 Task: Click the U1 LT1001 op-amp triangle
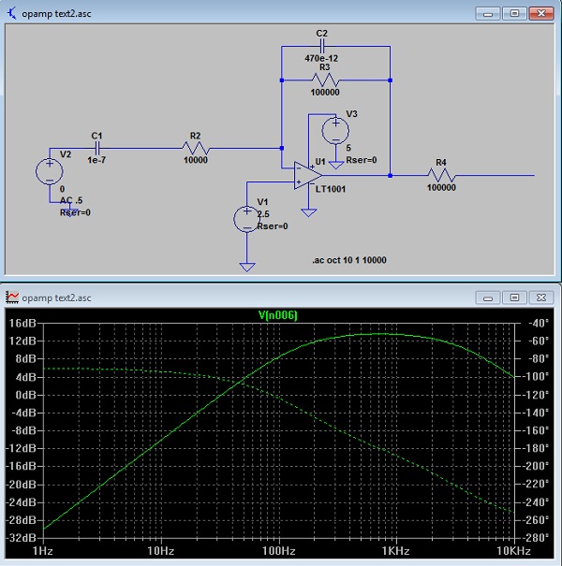click(306, 176)
